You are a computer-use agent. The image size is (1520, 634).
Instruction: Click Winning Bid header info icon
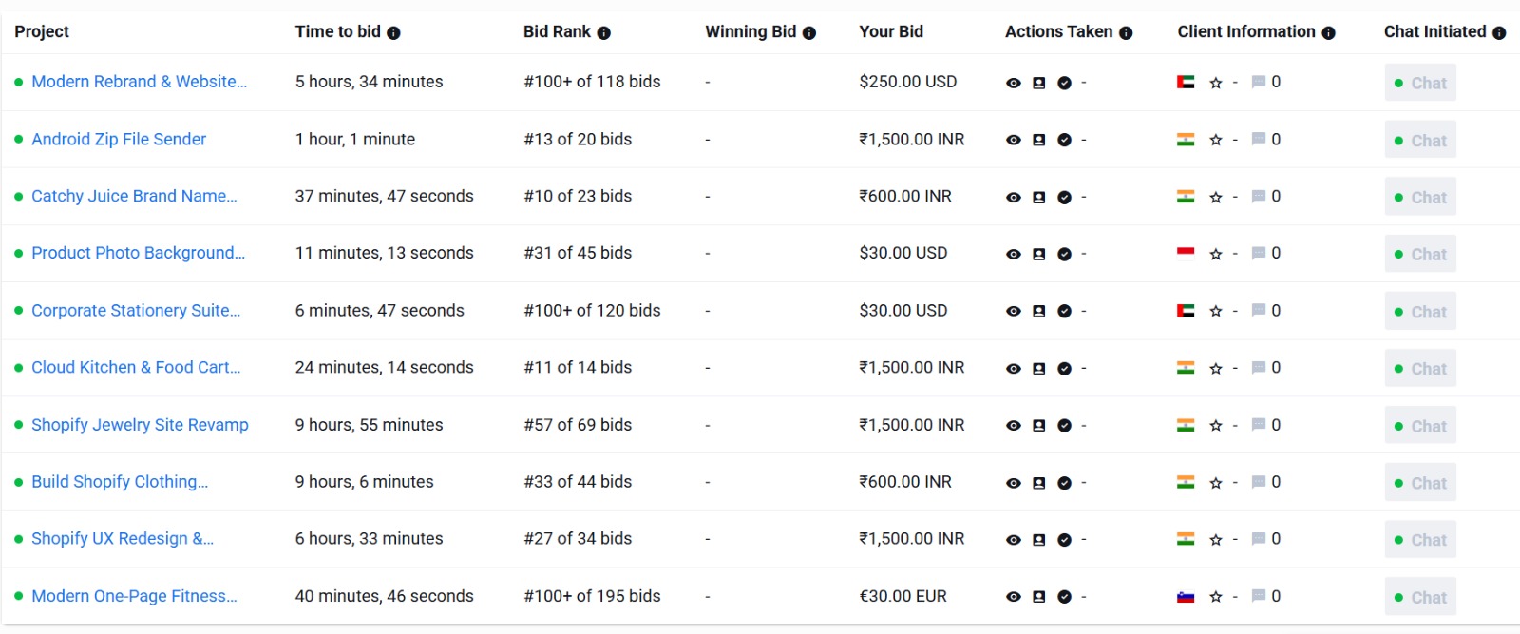tap(809, 32)
